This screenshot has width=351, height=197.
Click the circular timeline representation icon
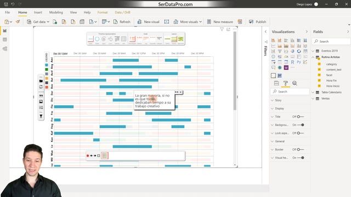pyautogui.click(x=97, y=39)
